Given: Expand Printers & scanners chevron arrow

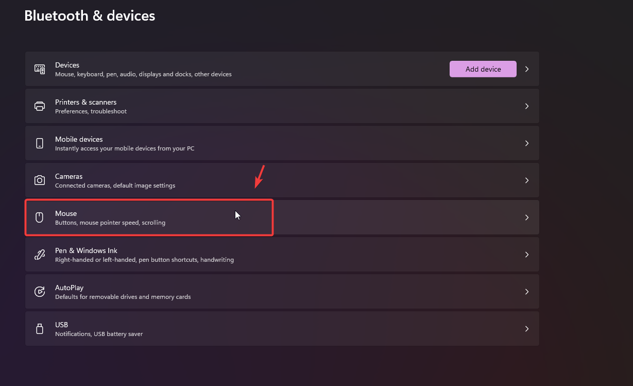Looking at the screenshot, I should (526, 106).
